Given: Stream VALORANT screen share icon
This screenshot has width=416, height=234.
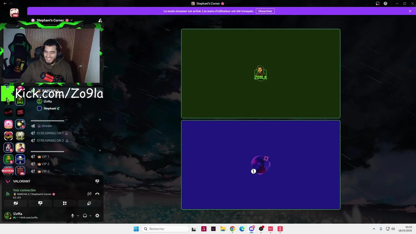Looking at the screenshot, I should click(x=97, y=181).
